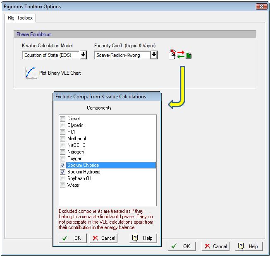Close the Rigorous Toolbox Options window
This screenshot has width=270, height=256.
tap(260, 6)
